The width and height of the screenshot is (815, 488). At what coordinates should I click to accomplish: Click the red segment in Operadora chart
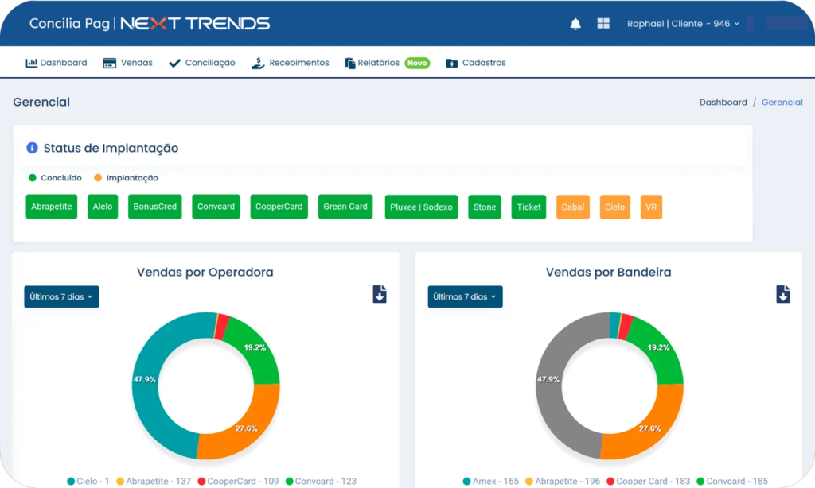[223, 327]
